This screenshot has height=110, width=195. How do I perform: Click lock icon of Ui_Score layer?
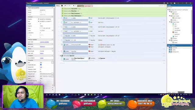[x=171, y=48]
